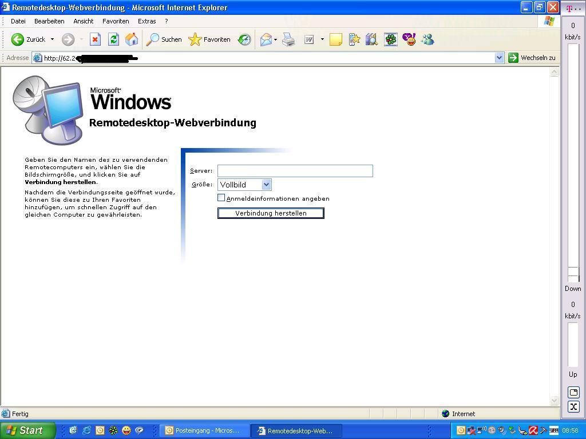Open the Datei menu
586x439 pixels.
click(18, 21)
